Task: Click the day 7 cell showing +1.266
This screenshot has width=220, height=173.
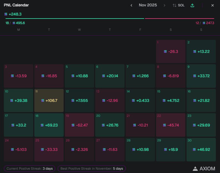Action: click(140, 76)
